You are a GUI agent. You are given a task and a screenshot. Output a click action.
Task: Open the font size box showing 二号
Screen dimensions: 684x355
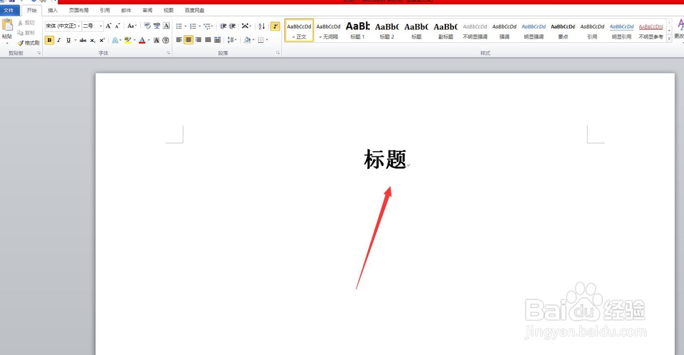(93, 26)
